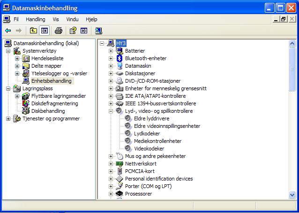Click the Batterier device icon
The width and height of the screenshot is (299, 213).
click(x=120, y=51)
